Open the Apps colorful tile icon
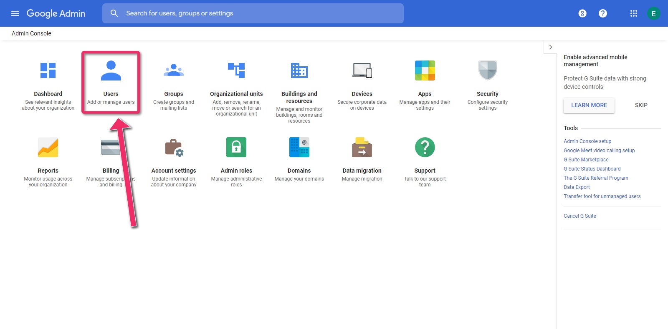This screenshot has width=668, height=329. coord(425,70)
